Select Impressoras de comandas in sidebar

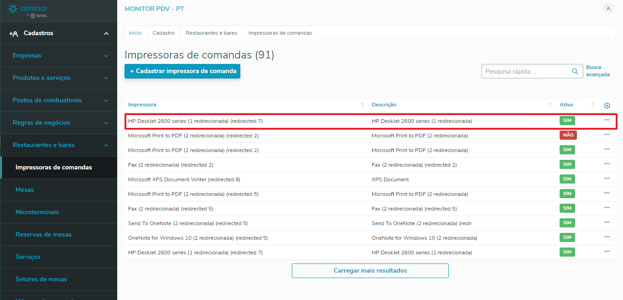point(59,168)
